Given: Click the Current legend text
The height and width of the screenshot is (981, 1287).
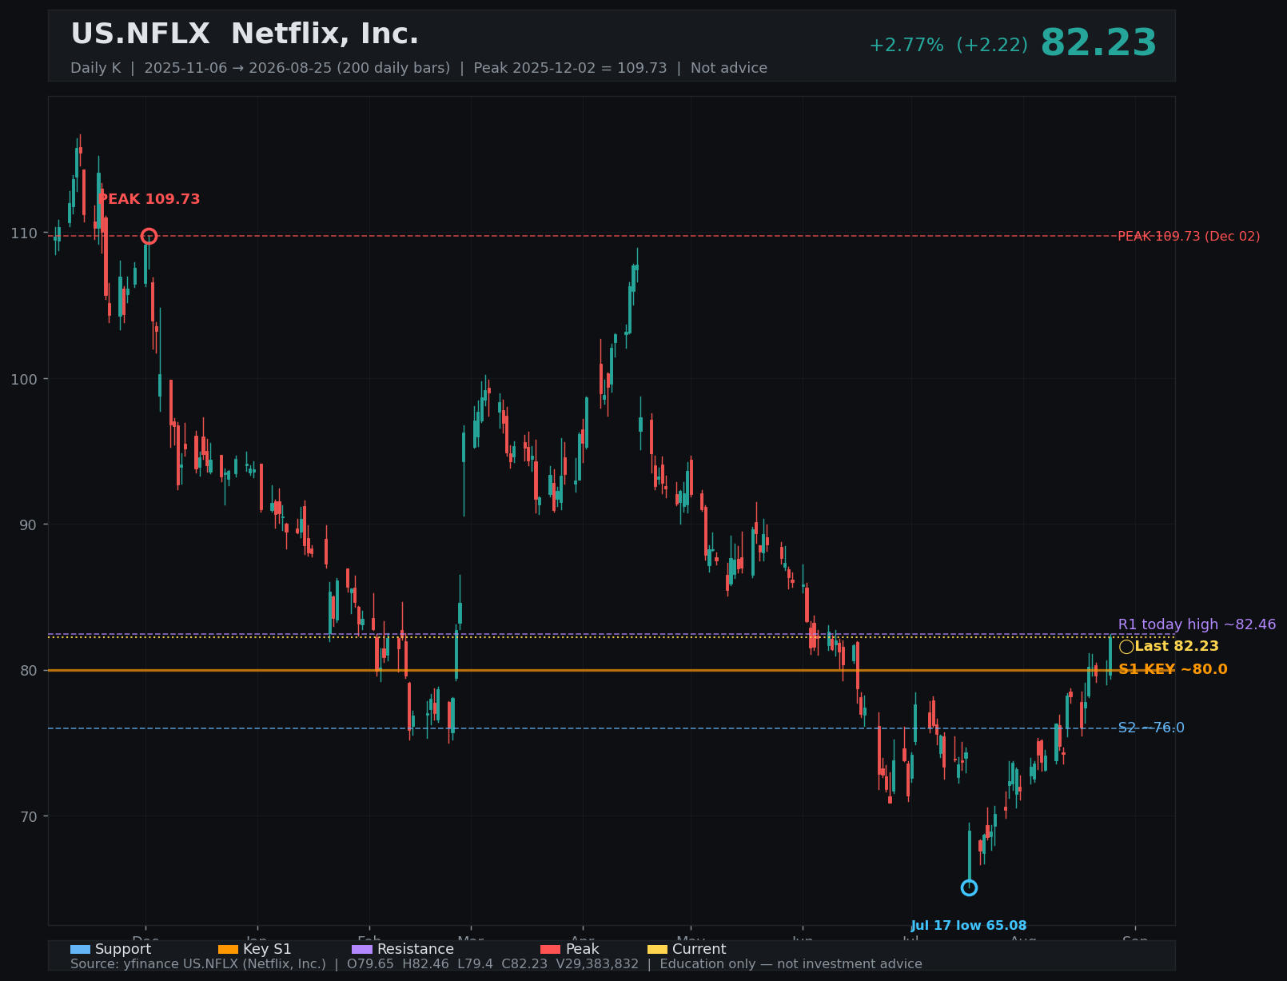Looking at the screenshot, I should 699,949.
